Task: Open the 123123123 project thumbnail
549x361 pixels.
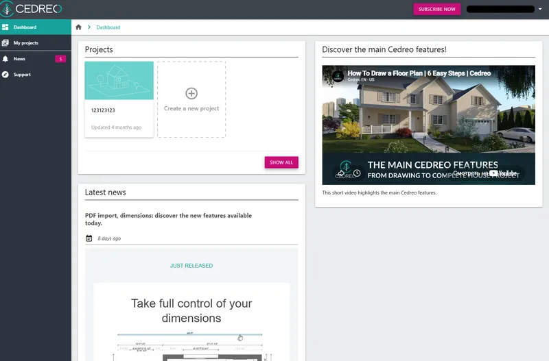Action: point(119,80)
